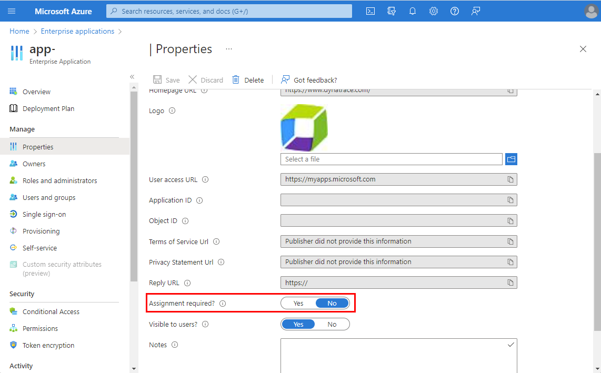The width and height of the screenshot is (601, 373).
Task: Copy the Terms of Service Url value
Action: coord(510,241)
